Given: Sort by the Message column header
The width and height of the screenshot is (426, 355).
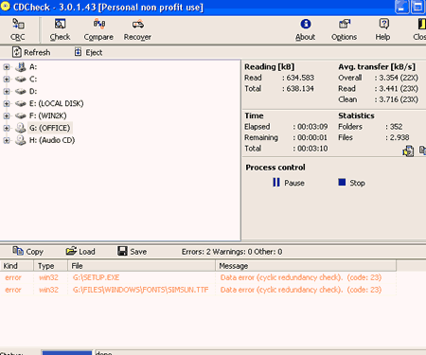Looking at the screenshot, I should (x=306, y=266).
